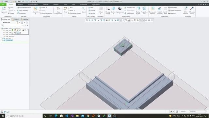Toggle Exploded View
209x118 pixels.
[x=130, y=8]
